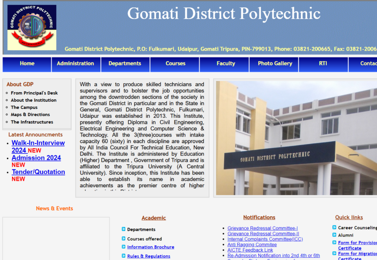Open Grievance Redressal Committee-I notification
The height and width of the screenshot is (260, 377).
[x=263, y=228]
